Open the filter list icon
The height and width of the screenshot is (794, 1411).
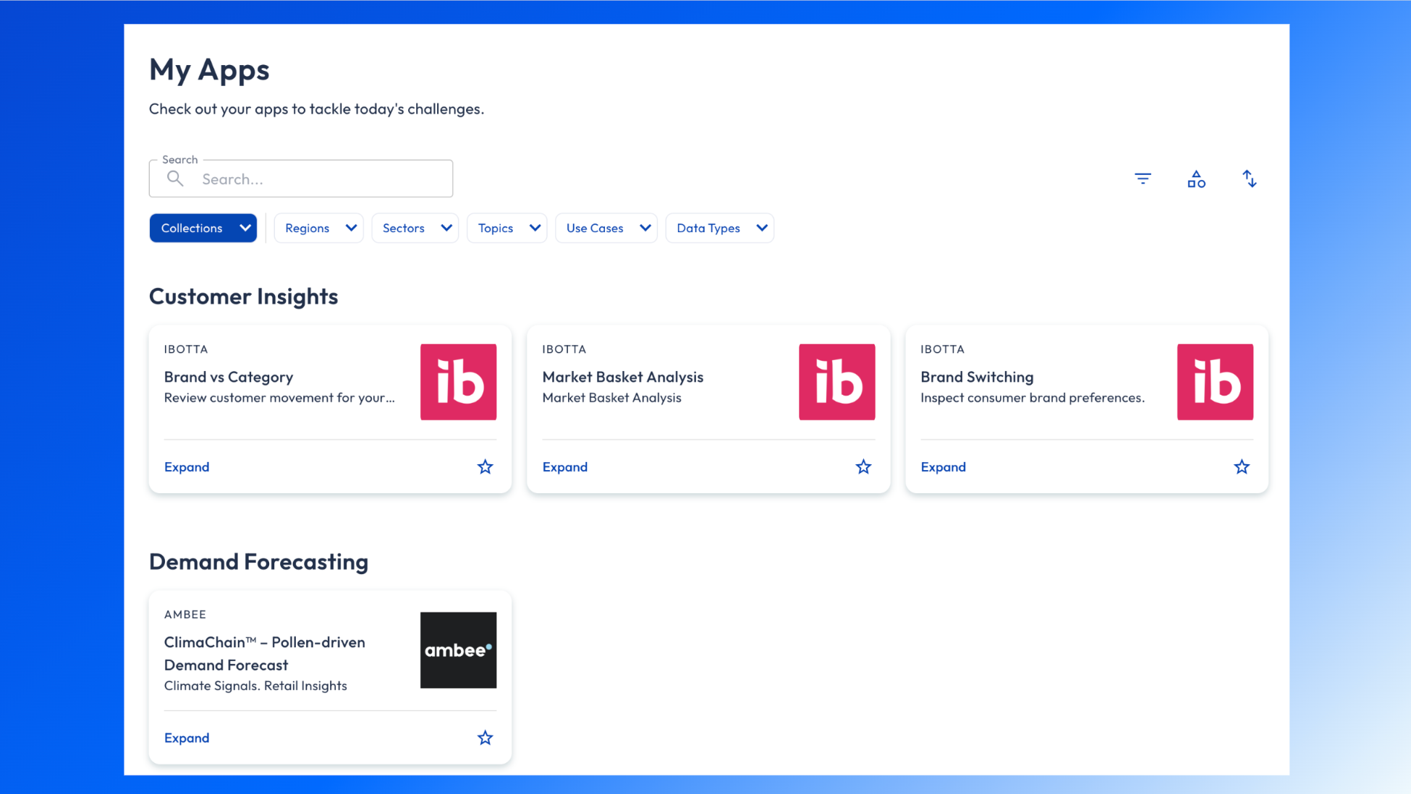click(1143, 179)
